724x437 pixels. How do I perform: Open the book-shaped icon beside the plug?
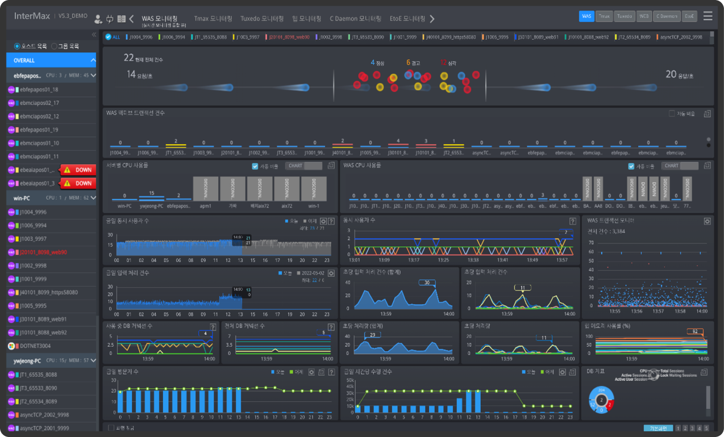coord(121,19)
